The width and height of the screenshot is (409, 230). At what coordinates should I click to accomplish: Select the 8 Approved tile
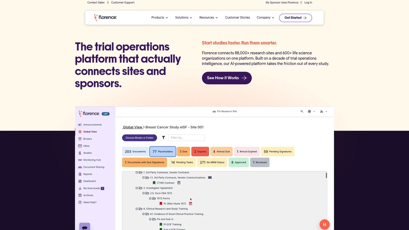click(239, 162)
